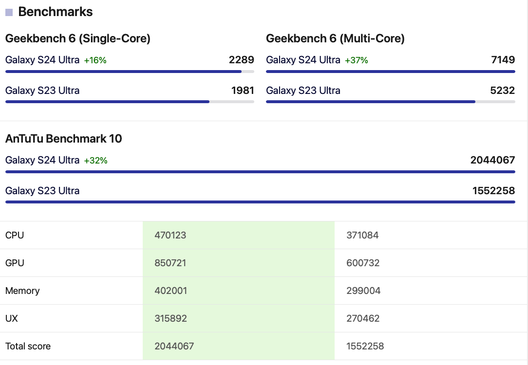Viewport: 528px width, 365px height.
Task: Click the Total score row label
Action: (x=28, y=347)
